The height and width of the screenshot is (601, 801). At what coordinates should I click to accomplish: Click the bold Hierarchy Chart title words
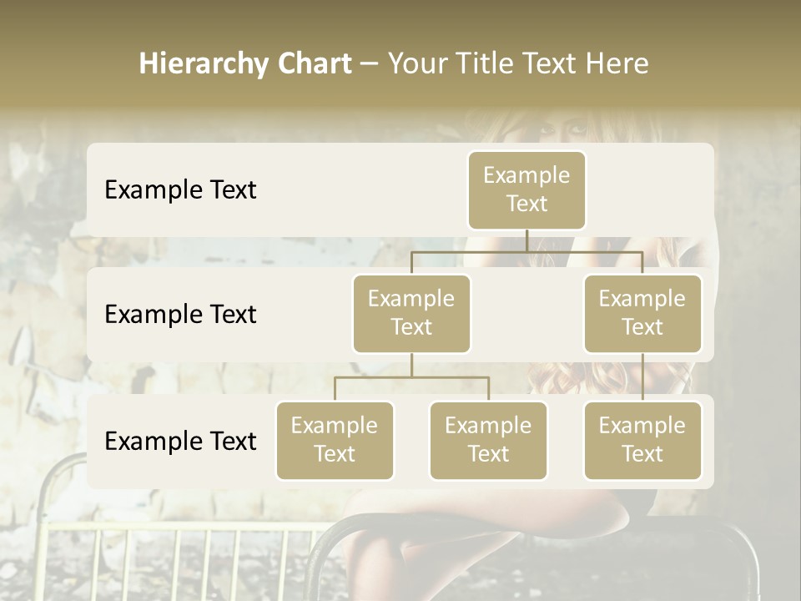[245, 63]
